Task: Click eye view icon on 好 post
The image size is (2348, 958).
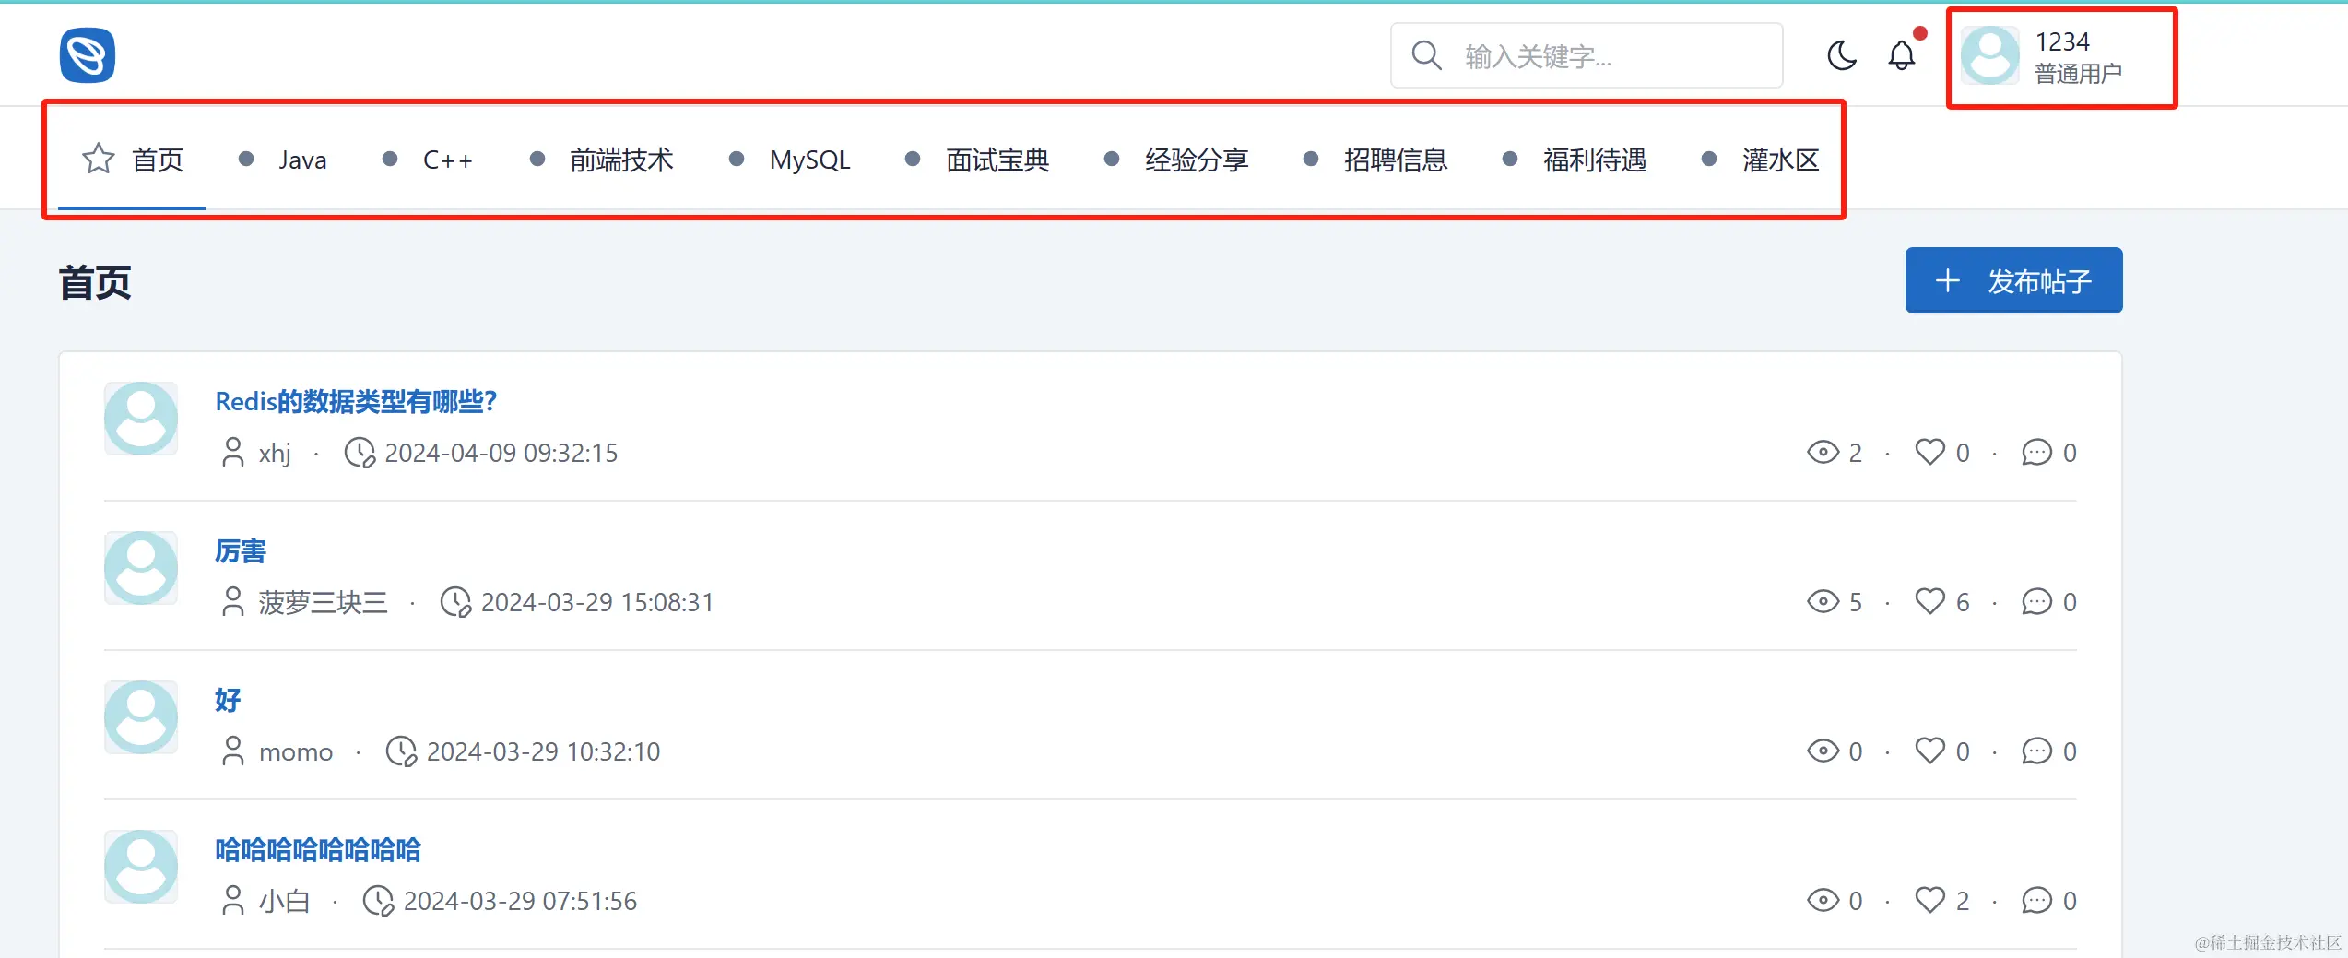Action: click(1823, 751)
